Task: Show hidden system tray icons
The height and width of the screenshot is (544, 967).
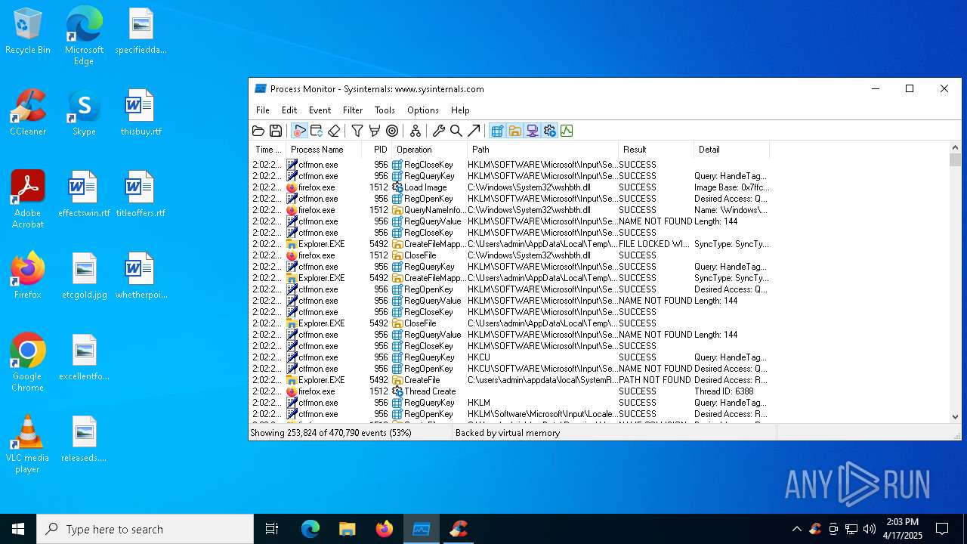Action: [796, 529]
